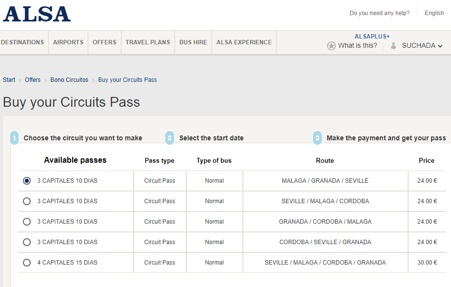Click the CORDOBA / SEVILLE / GRANADA route cell
This screenshot has height=287, width=451.
click(325, 242)
